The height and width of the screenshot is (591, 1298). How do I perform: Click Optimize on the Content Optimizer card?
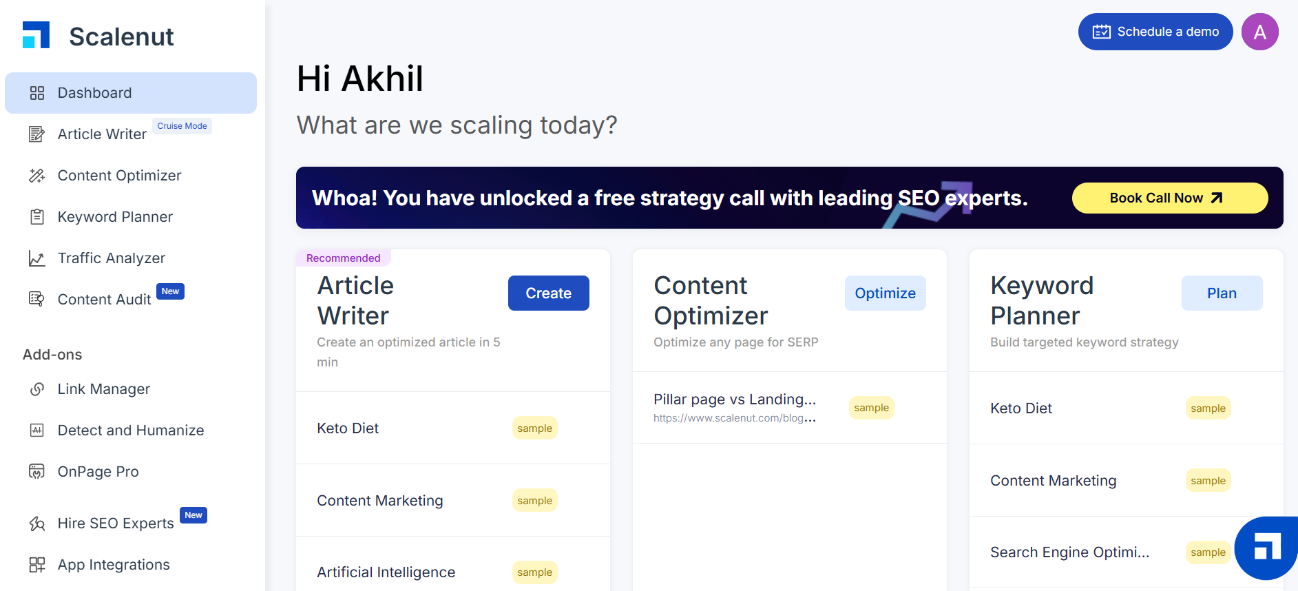point(885,293)
